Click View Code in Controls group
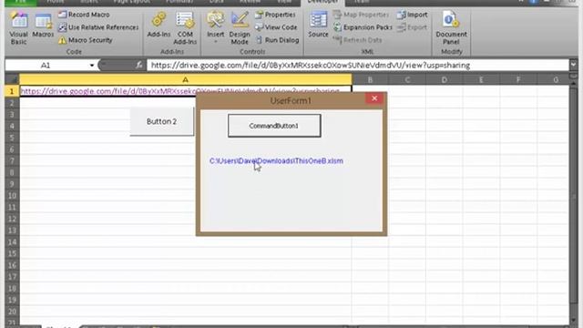 coord(276,27)
